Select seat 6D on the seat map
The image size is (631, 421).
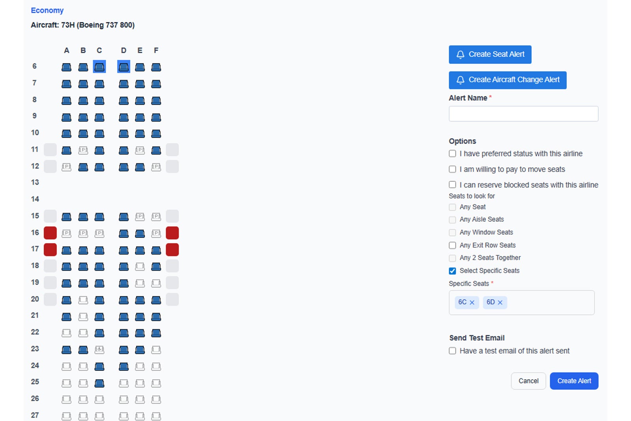click(123, 67)
